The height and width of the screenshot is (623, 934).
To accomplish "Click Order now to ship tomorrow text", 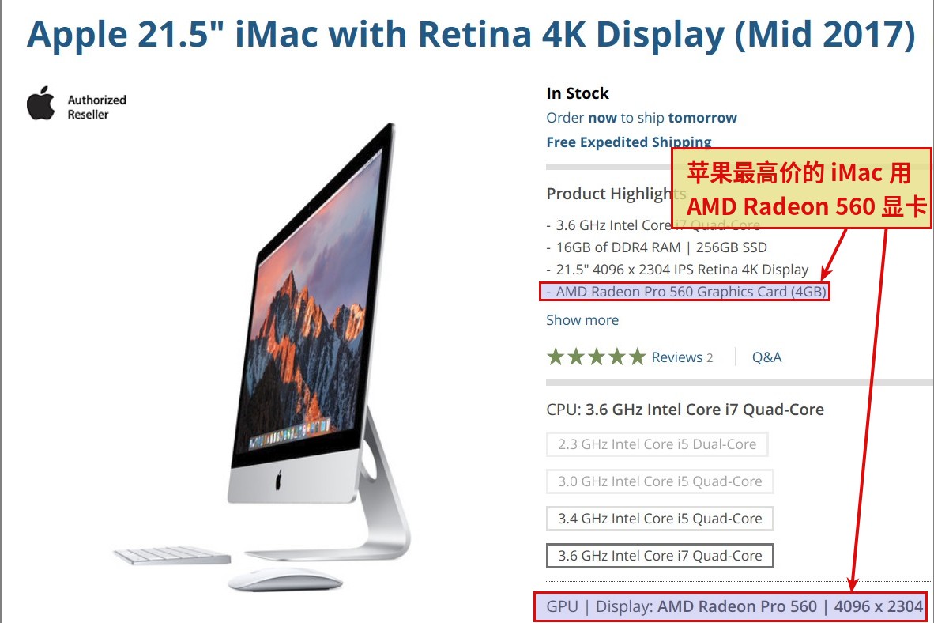I will [x=642, y=118].
